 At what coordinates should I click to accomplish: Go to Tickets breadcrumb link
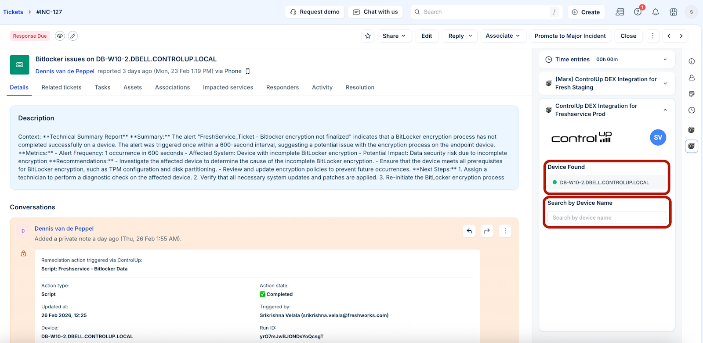pos(13,12)
